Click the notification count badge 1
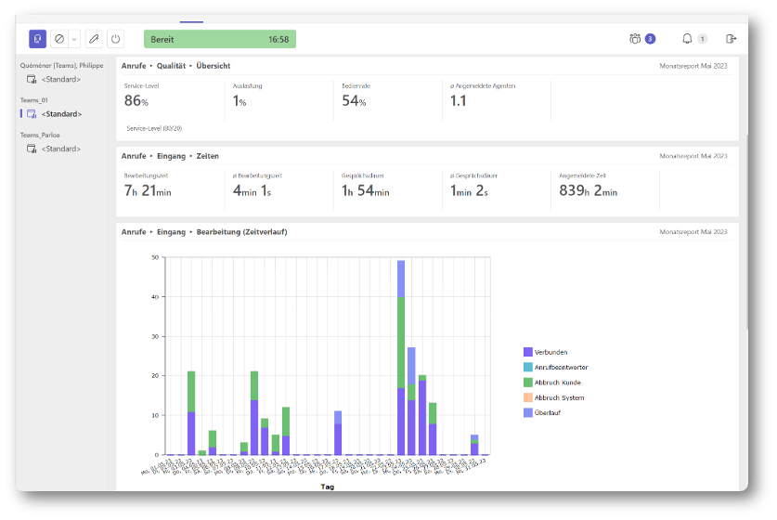Screen dimensions: 777x520 (702, 39)
